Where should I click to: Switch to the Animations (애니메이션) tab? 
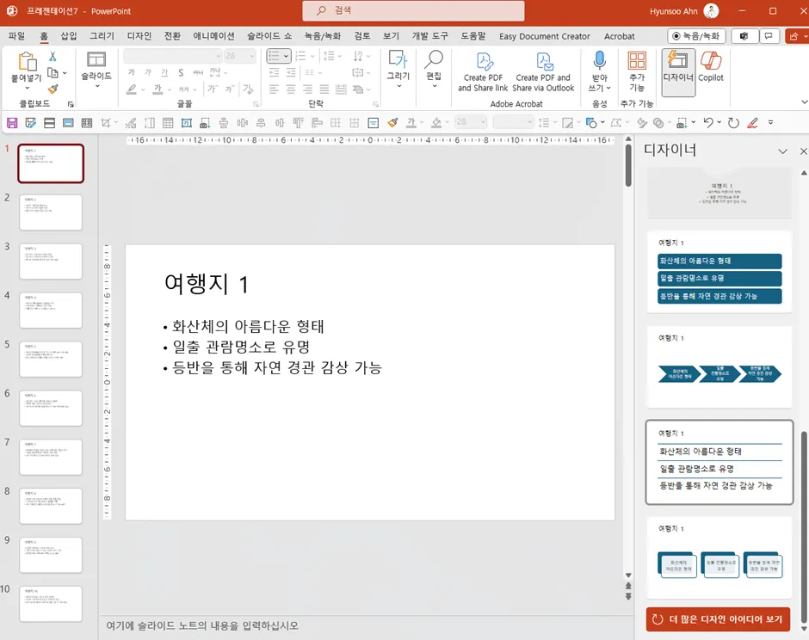pyautogui.click(x=213, y=36)
